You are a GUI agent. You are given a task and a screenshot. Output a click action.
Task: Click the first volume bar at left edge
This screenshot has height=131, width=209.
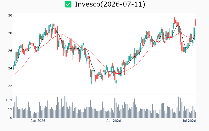tap(14, 112)
